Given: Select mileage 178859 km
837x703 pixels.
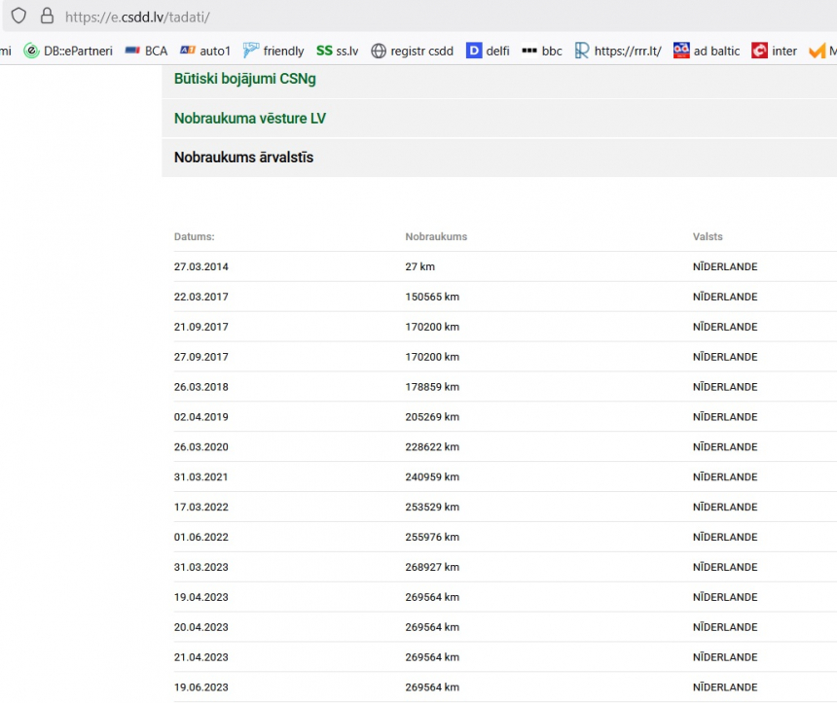Looking at the screenshot, I should [x=432, y=387].
